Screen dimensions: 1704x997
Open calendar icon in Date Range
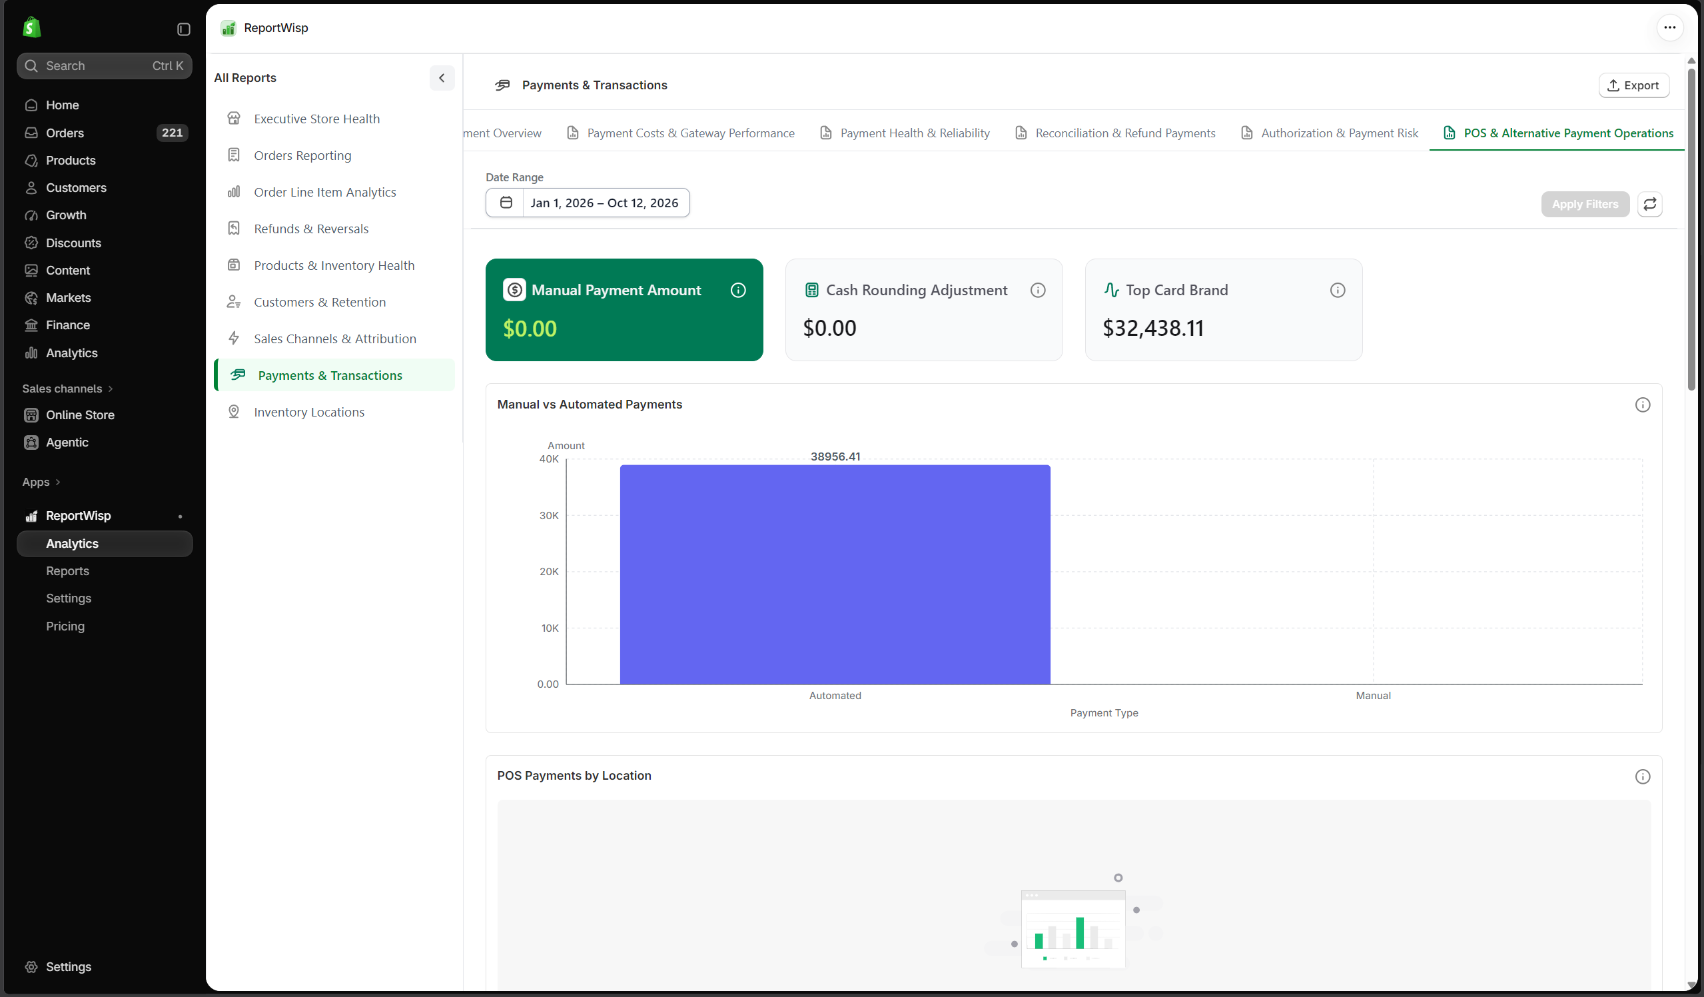[x=505, y=202]
